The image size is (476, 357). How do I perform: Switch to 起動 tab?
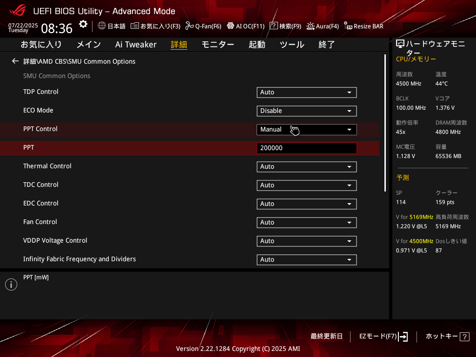pyautogui.click(x=257, y=45)
